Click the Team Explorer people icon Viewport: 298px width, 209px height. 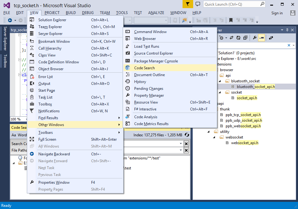click(x=32, y=27)
